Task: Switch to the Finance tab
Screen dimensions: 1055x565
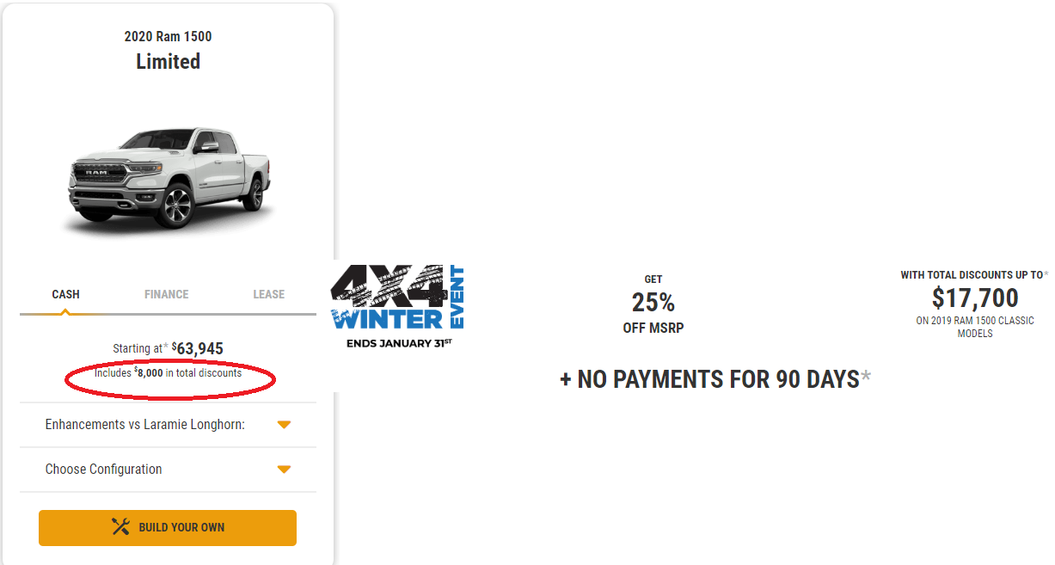Action: (x=166, y=294)
